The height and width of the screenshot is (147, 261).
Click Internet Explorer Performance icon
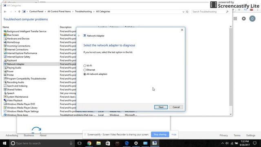[x=5, y=53]
